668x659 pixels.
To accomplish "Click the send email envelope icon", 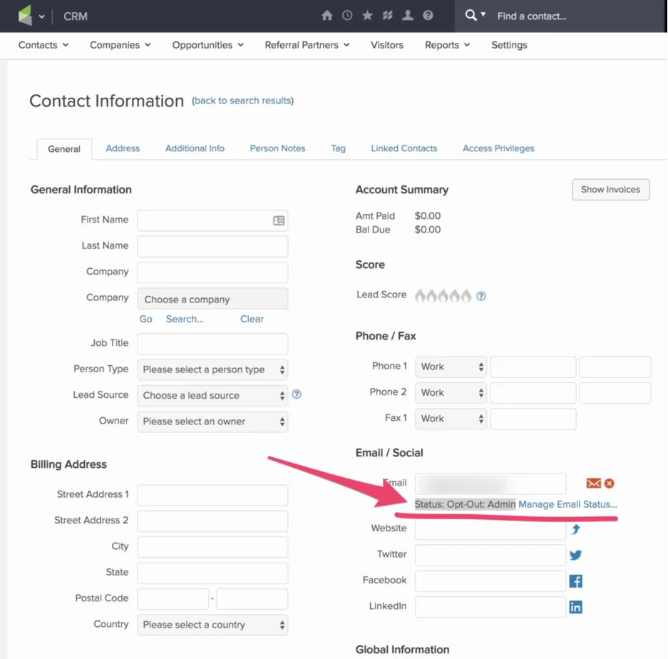I will [593, 483].
